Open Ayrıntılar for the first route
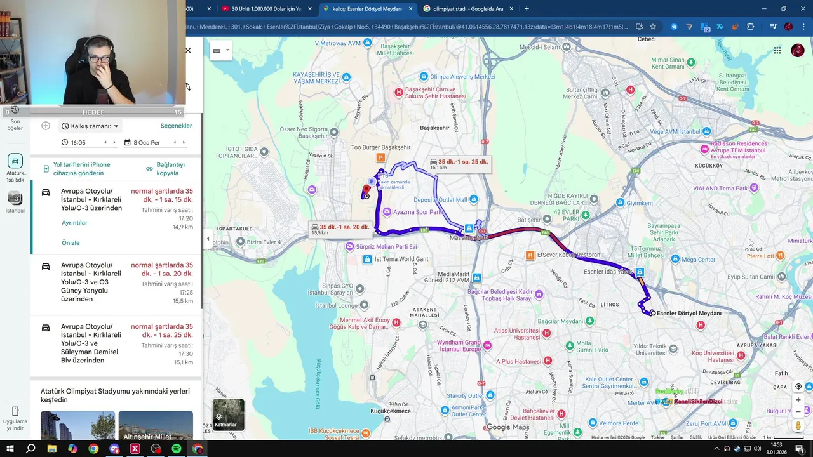 click(74, 223)
